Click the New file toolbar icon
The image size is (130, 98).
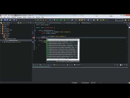click(1, 20)
